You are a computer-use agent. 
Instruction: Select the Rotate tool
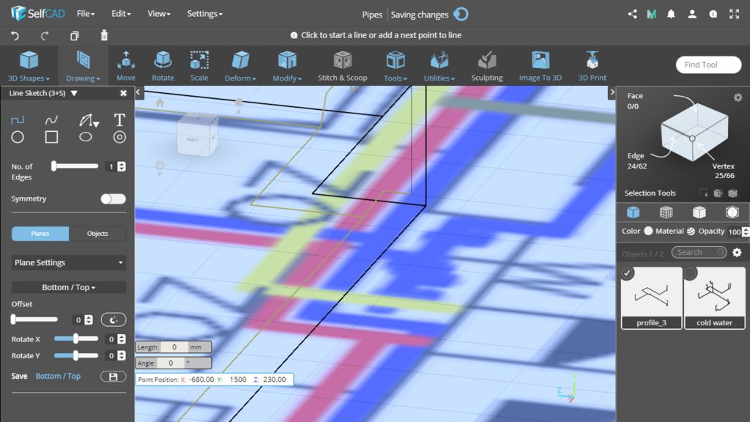tap(163, 66)
